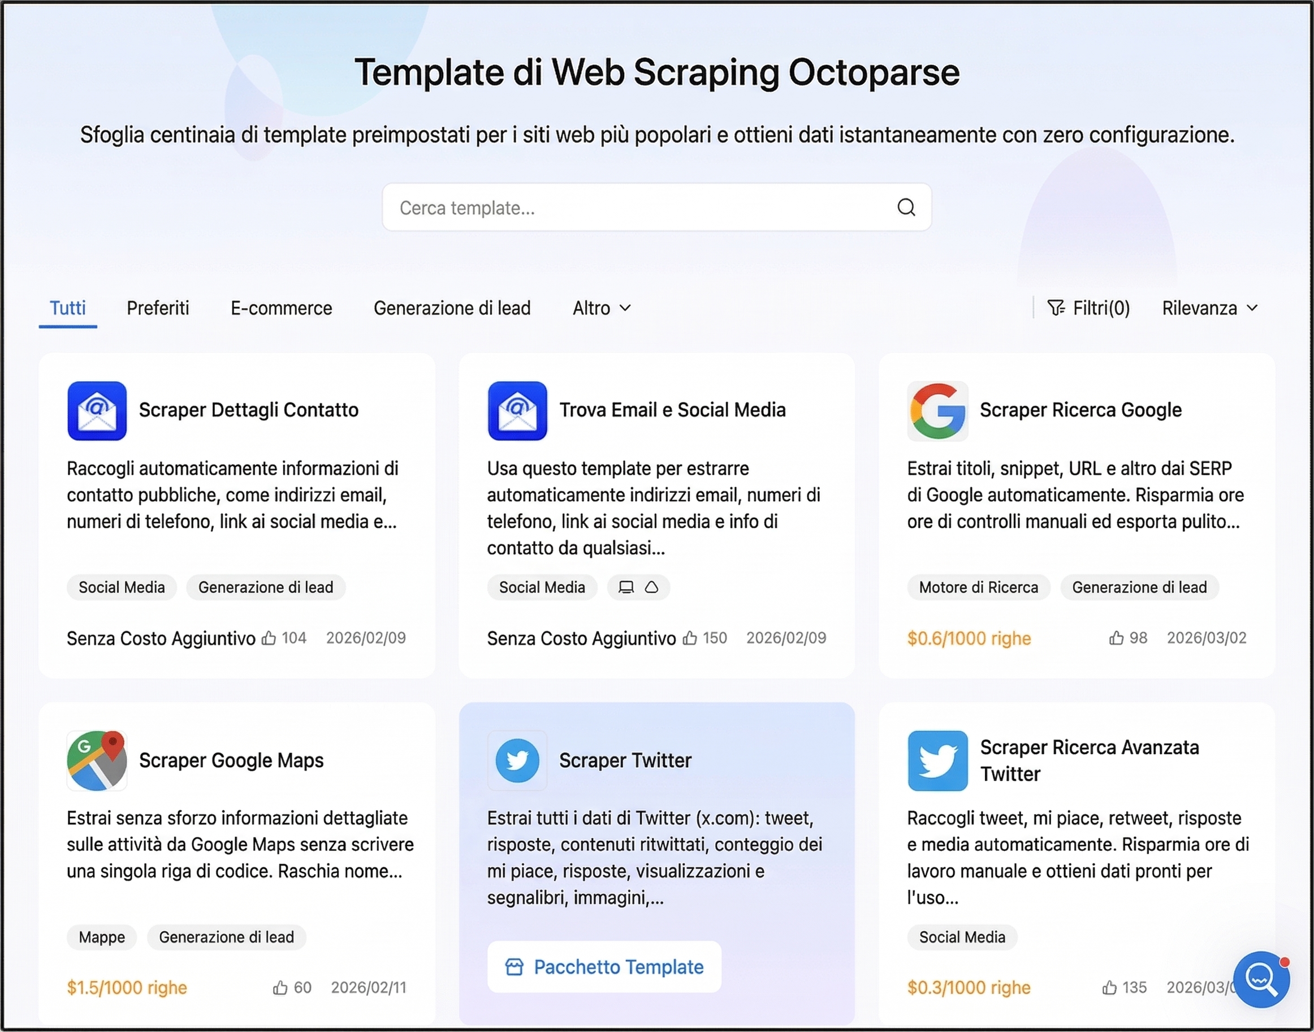This screenshot has height=1032, width=1314.
Task: Select the Twitter bird icon on Scraper Twitter
Action: coord(517,761)
